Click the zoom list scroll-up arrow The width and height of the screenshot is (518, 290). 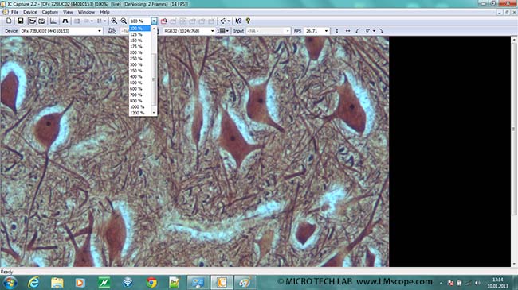(154, 29)
